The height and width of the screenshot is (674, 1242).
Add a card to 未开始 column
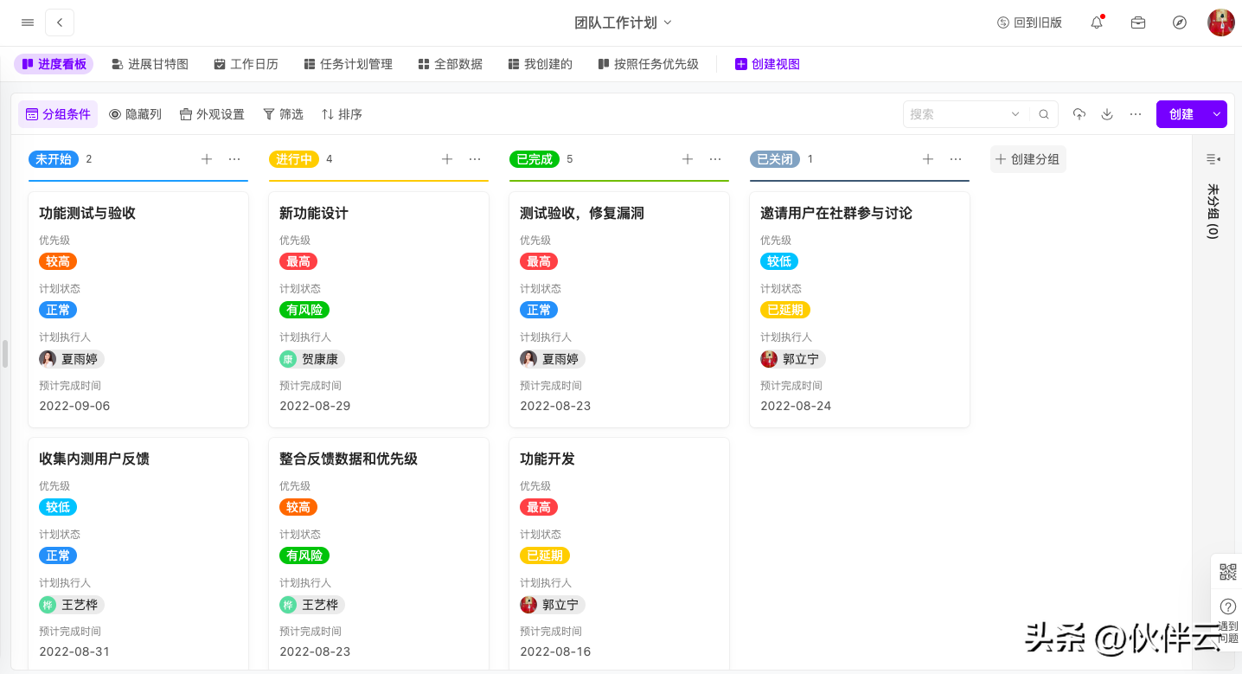coord(207,159)
